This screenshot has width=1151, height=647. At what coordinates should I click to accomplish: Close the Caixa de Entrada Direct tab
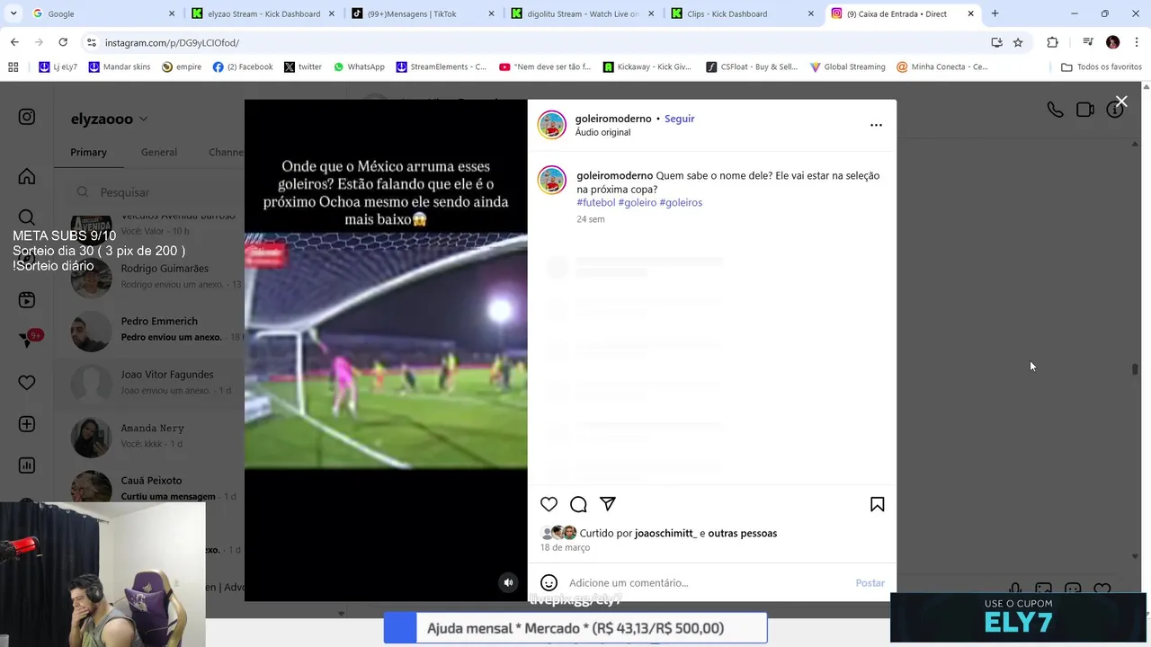(970, 13)
